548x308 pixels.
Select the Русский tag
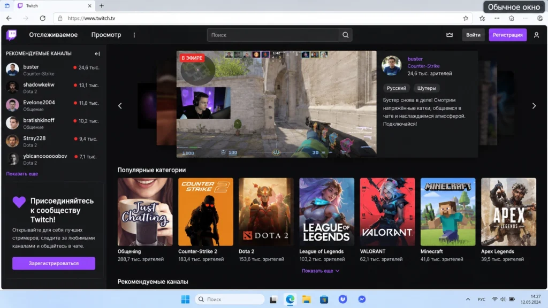click(x=397, y=88)
